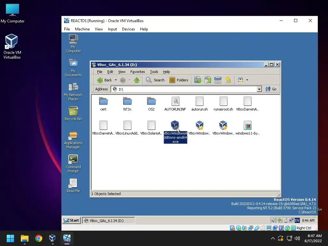
Task: Click the ReactOS Recycle Bin icon
Action: tap(73, 113)
